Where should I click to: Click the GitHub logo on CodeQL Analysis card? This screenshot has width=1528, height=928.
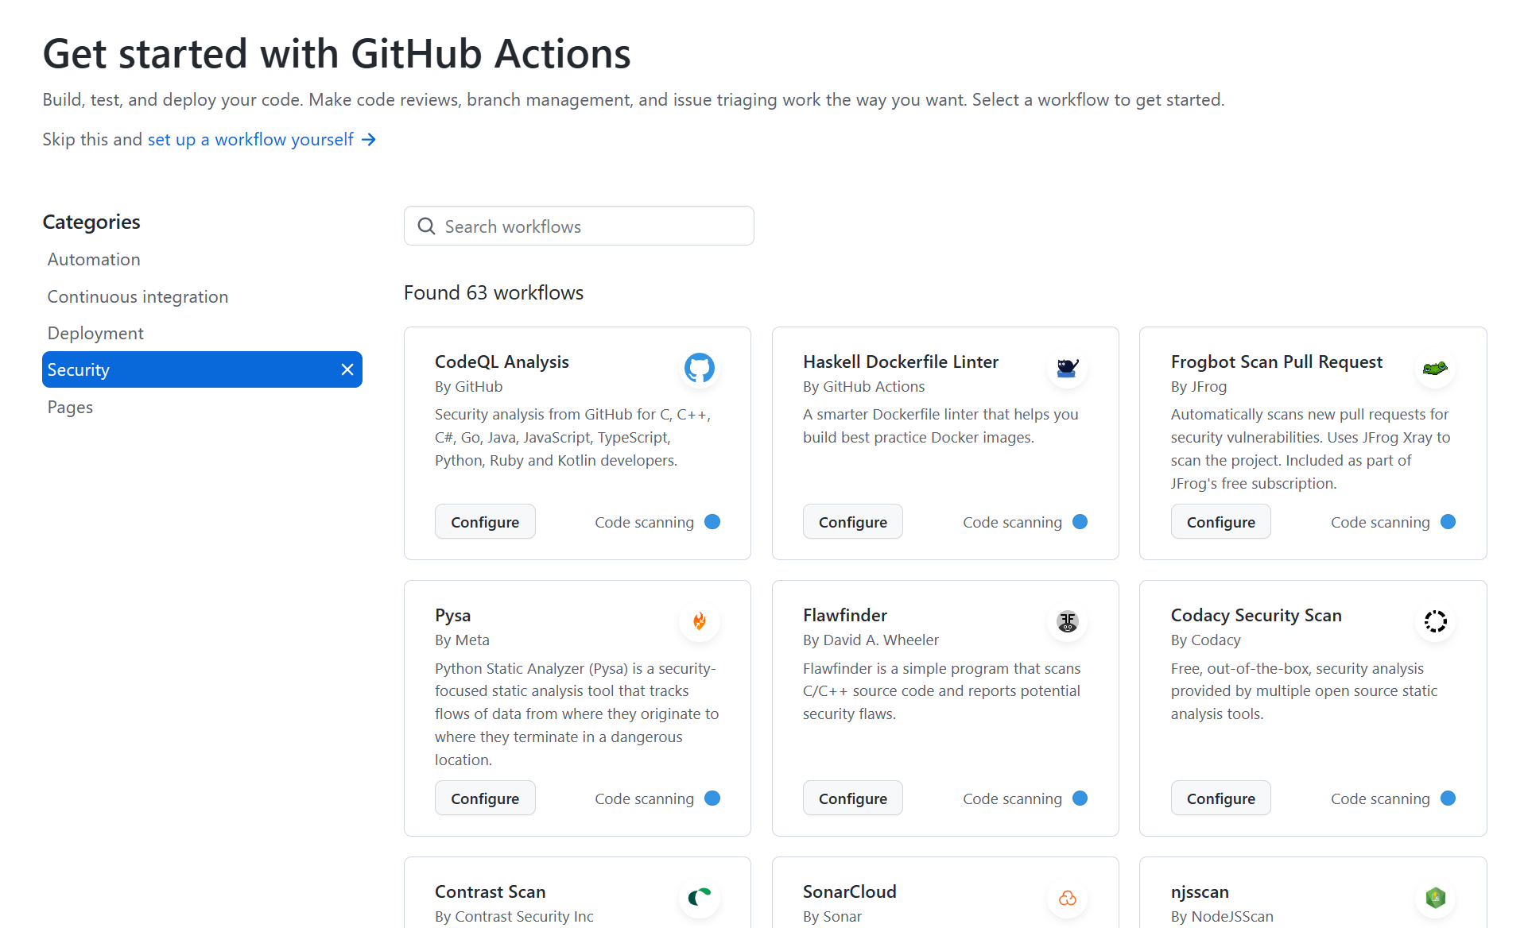[x=699, y=368]
